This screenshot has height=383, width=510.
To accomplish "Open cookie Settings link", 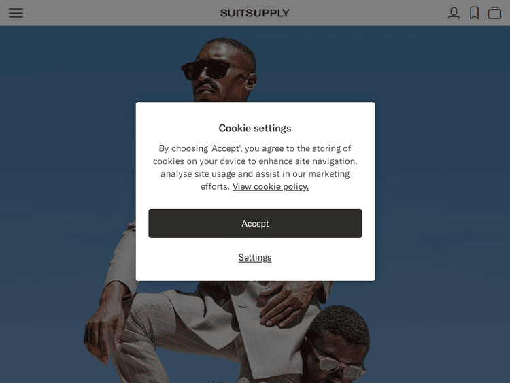I will coord(255,257).
